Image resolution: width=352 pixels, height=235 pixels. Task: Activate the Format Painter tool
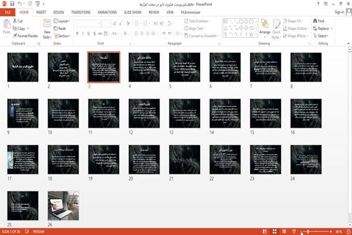point(25,36)
